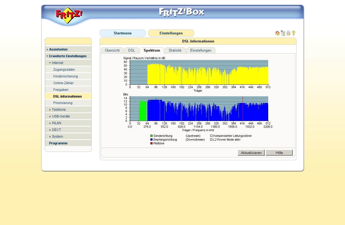Collapse the Erweiterte Einstellungen section
This screenshot has width=345, height=225.
(67, 56)
